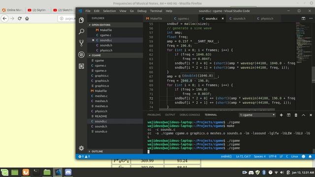
Task: Launch Firefox from the taskbar
Action: [26, 172]
